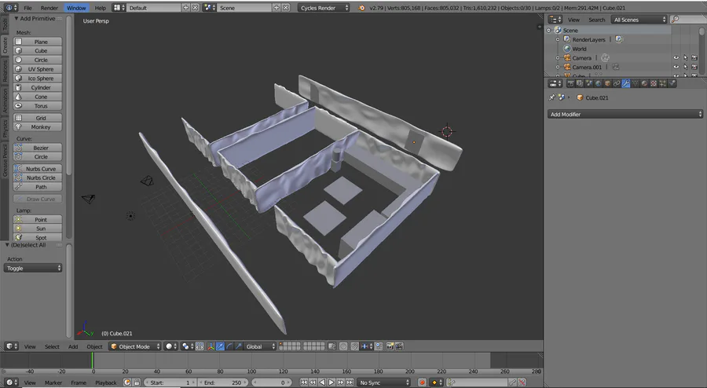This screenshot has height=388, width=707.
Task: Open the timeline Playback menu
Action: tap(105, 383)
